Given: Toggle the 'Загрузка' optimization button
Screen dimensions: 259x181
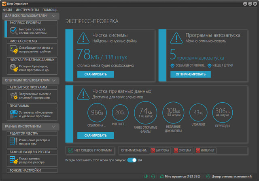Looking at the screenshot, I should point(159,151).
